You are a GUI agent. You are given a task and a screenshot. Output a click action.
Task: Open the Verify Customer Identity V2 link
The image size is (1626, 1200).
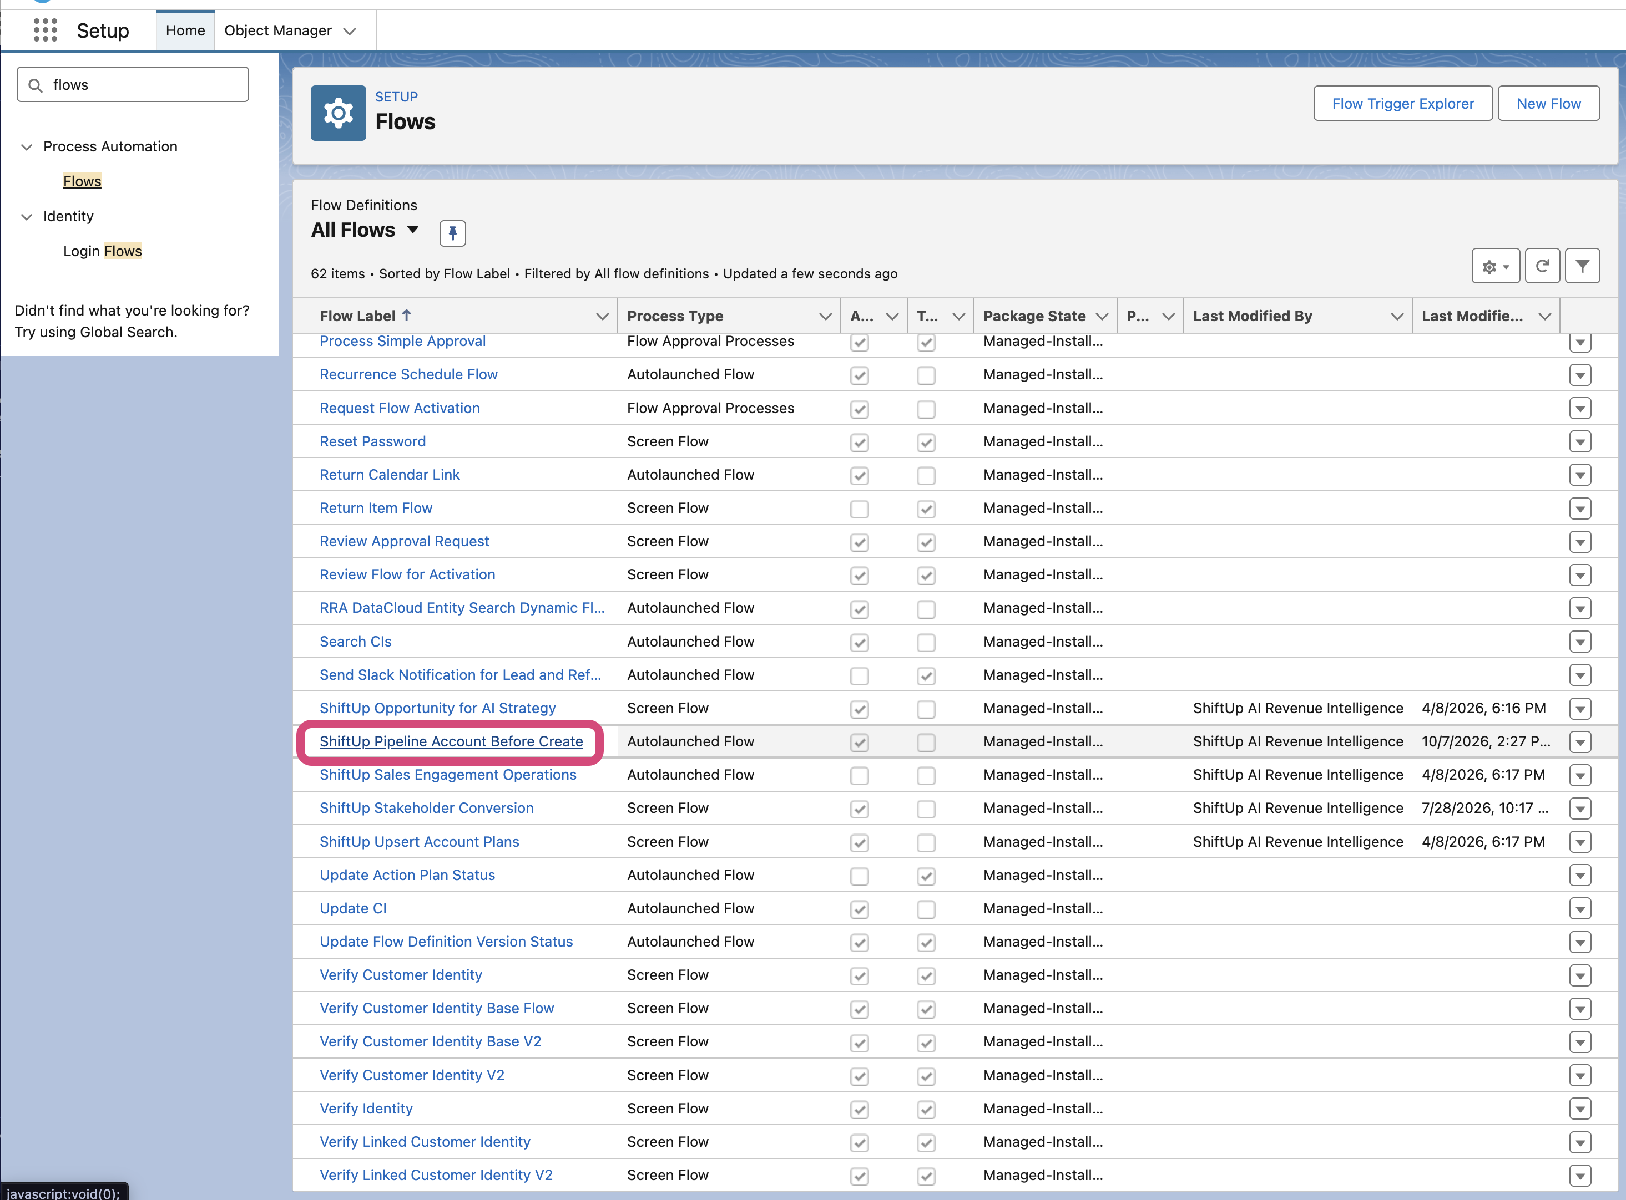click(x=412, y=1076)
